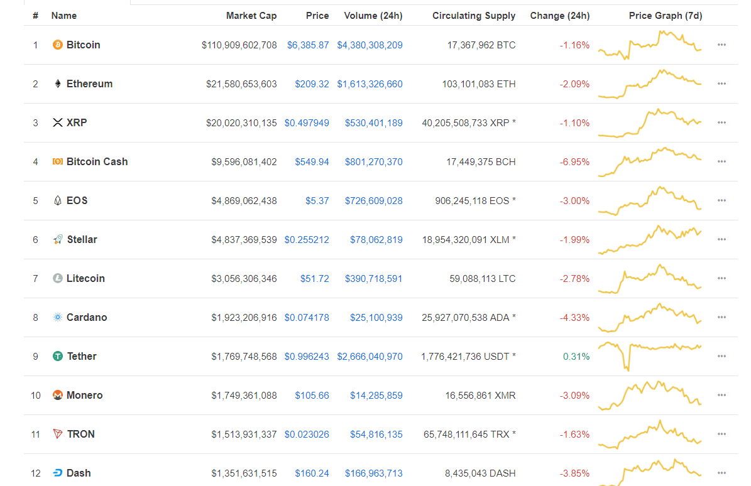Click the Stellar rocket logo icon
The width and height of the screenshot is (751, 486).
tap(57, 239)
